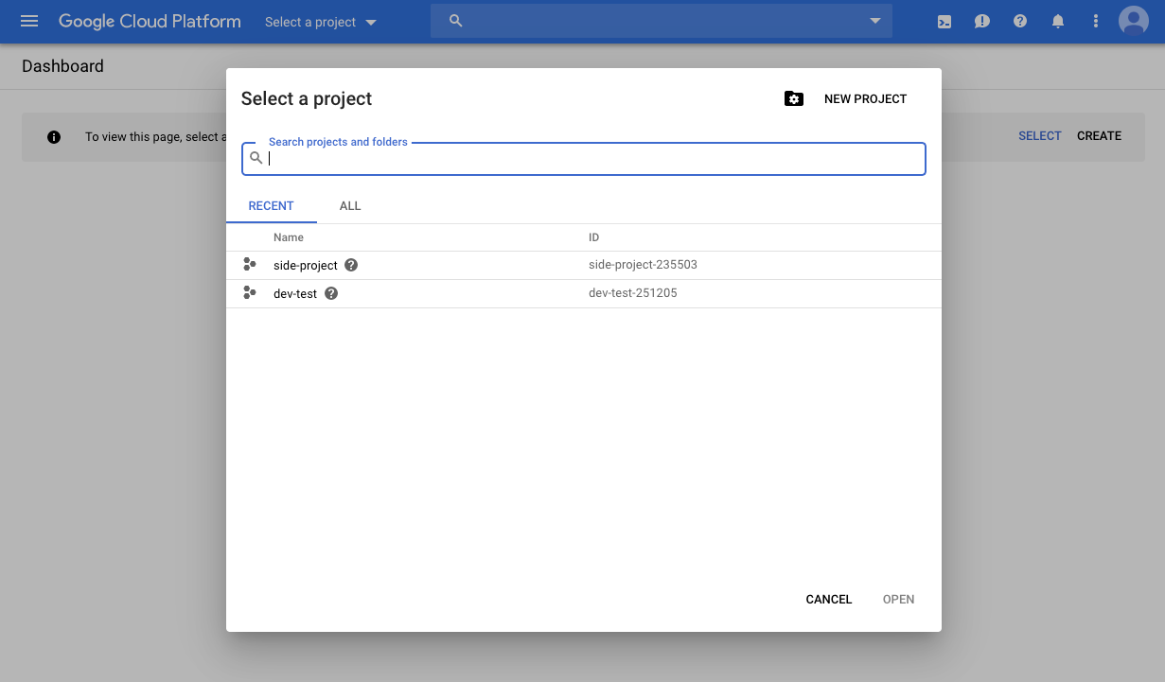Click the info icon in the banner
The width and height of the screenshot is (1165, 682).
coord(54,137)
